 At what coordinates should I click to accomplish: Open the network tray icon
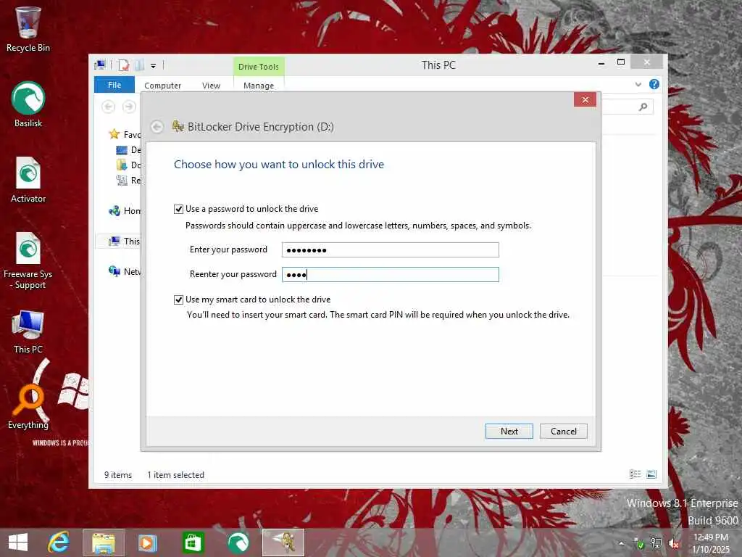656,543
